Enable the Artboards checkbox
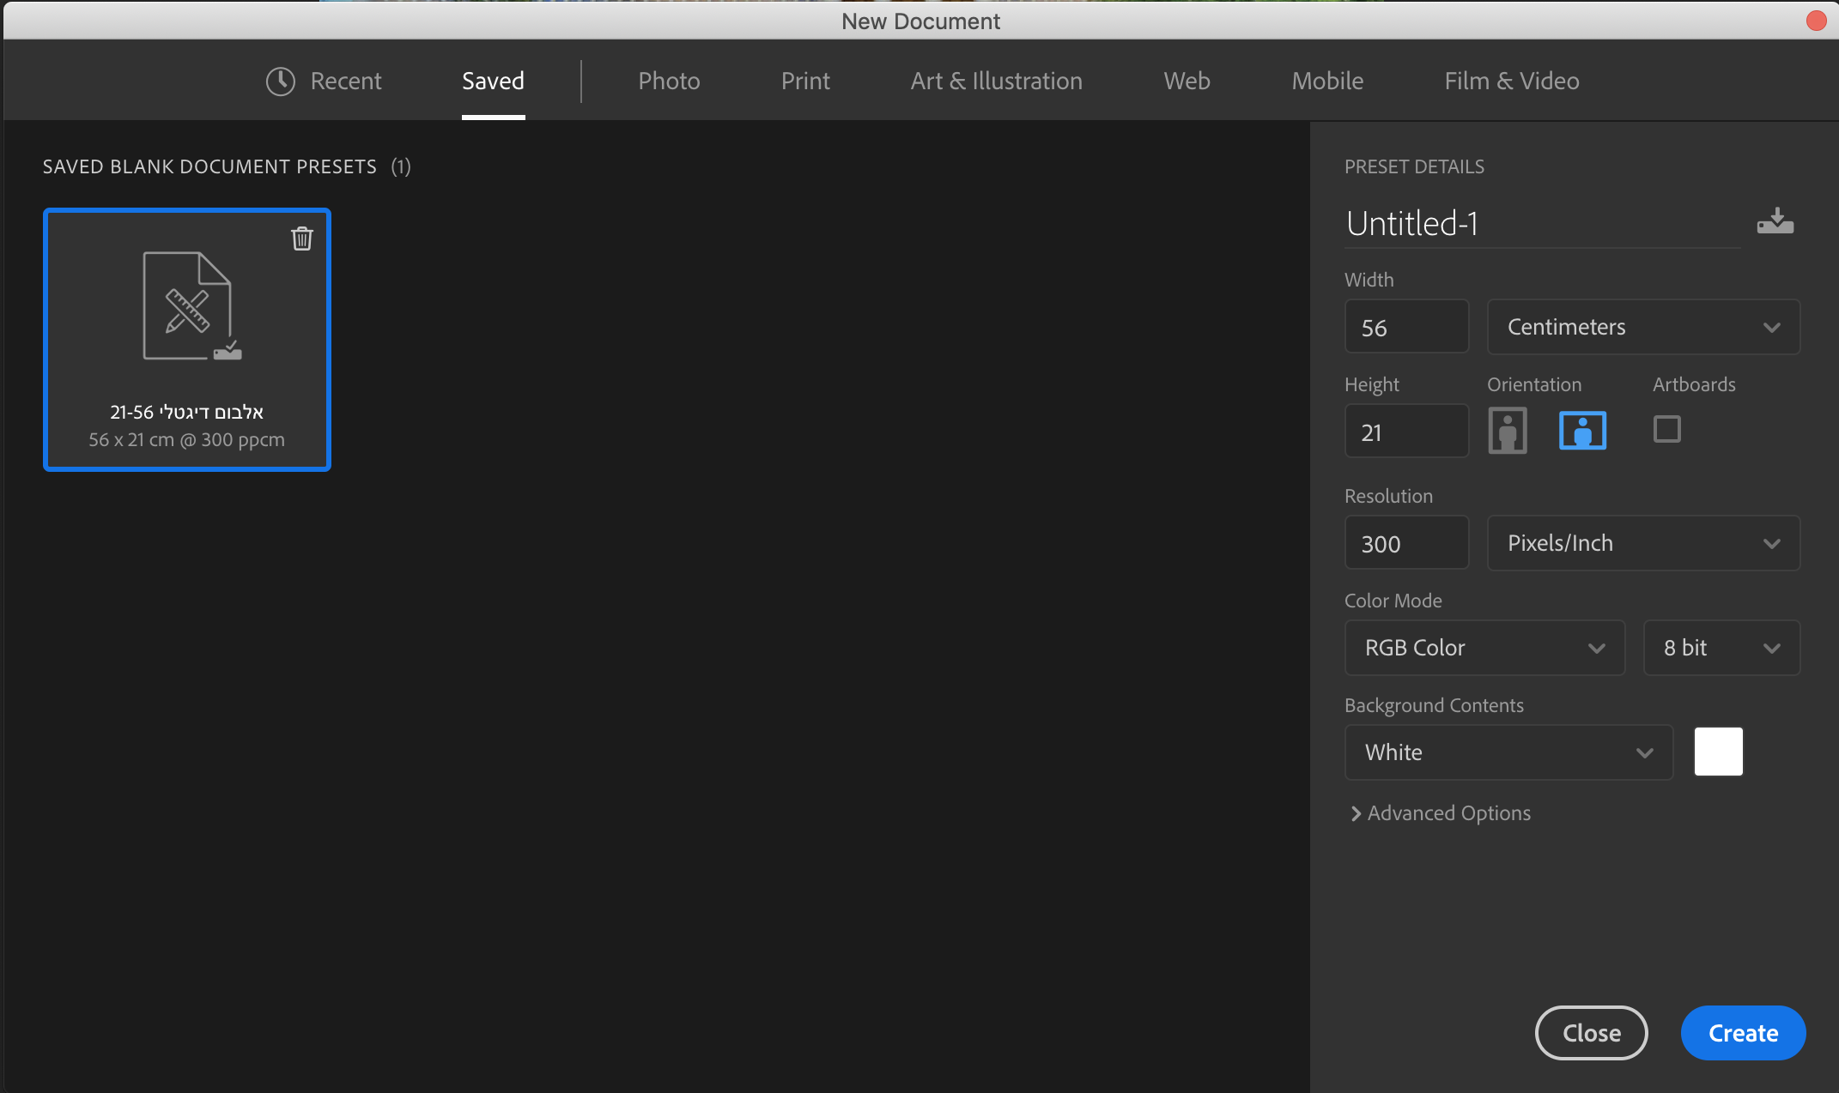This screenshot has height=1093, width=1839. [x=1666, y=429]
